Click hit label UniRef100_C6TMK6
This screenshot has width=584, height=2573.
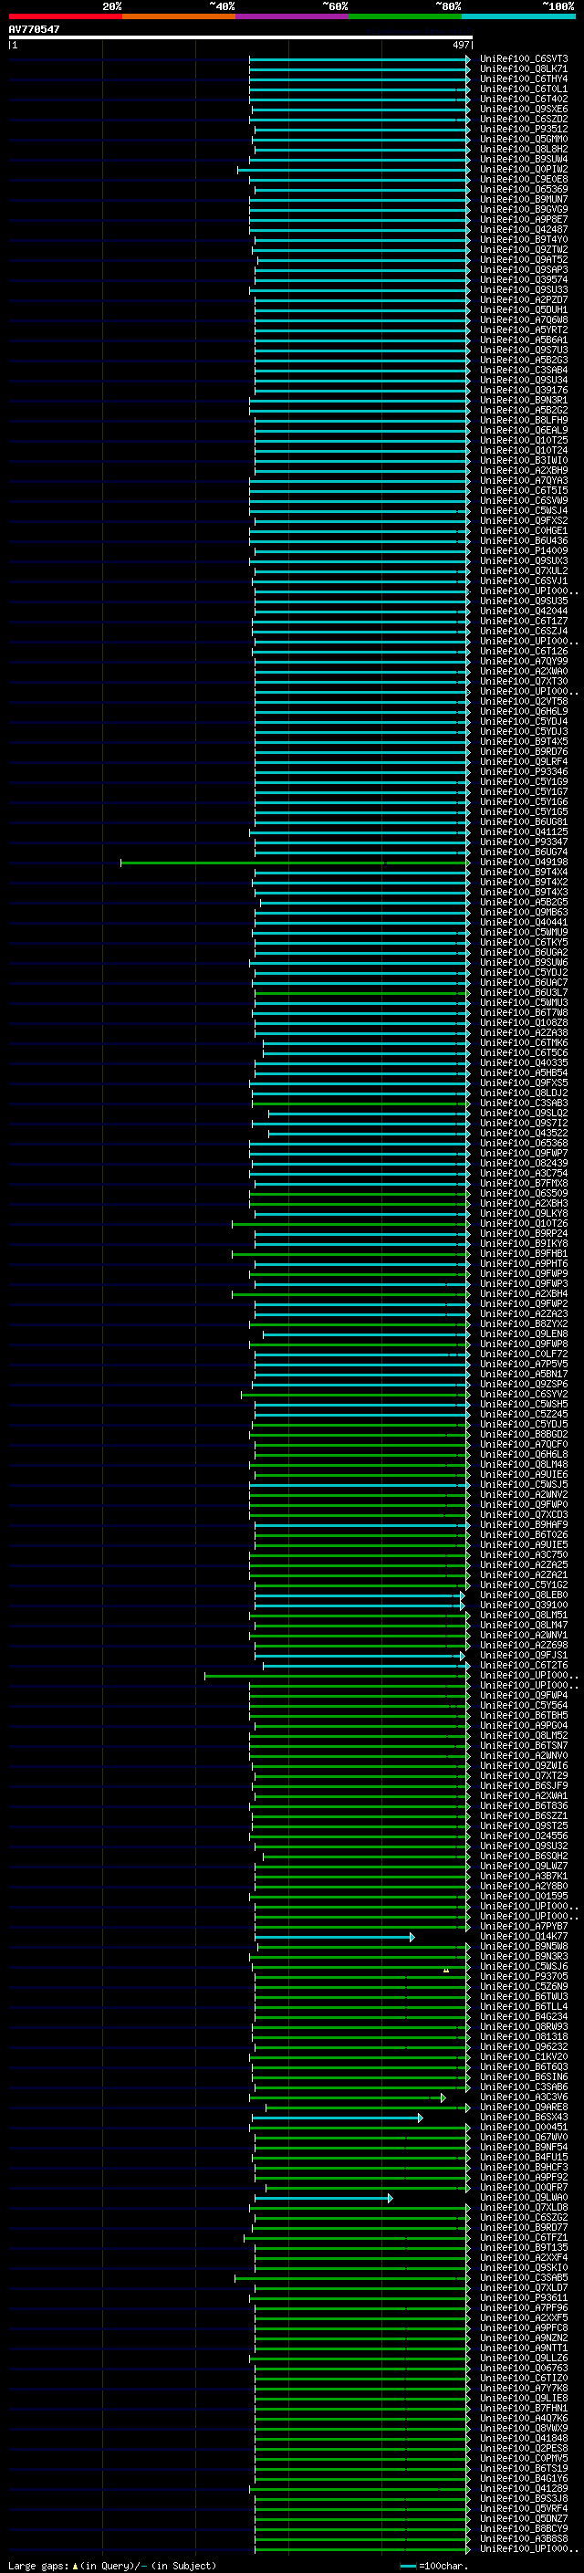coord(524,1042)
